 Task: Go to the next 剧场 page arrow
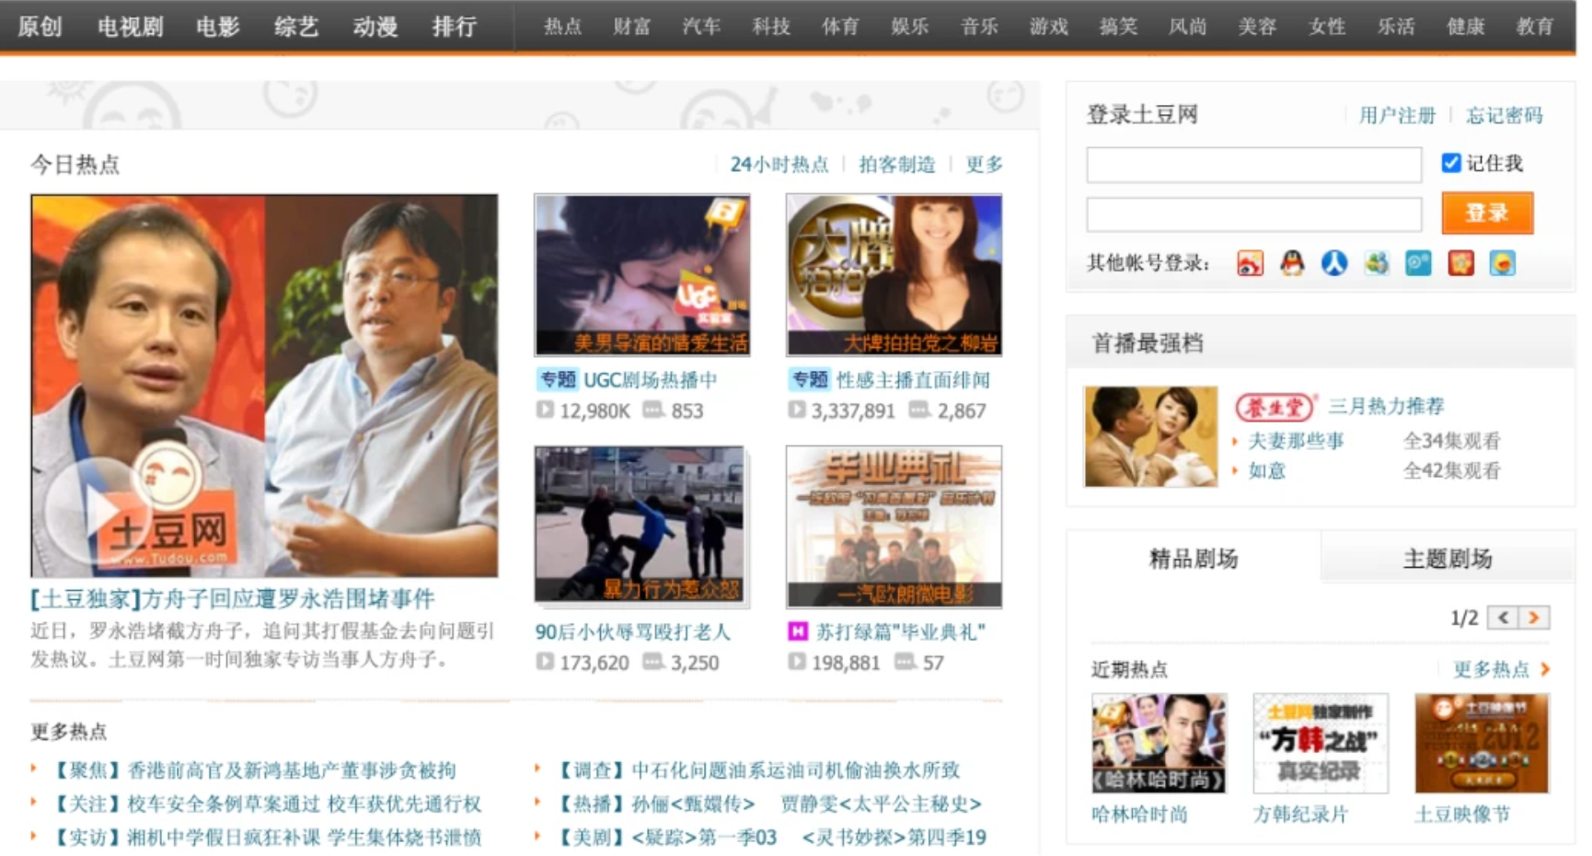tap(1534, 618)
